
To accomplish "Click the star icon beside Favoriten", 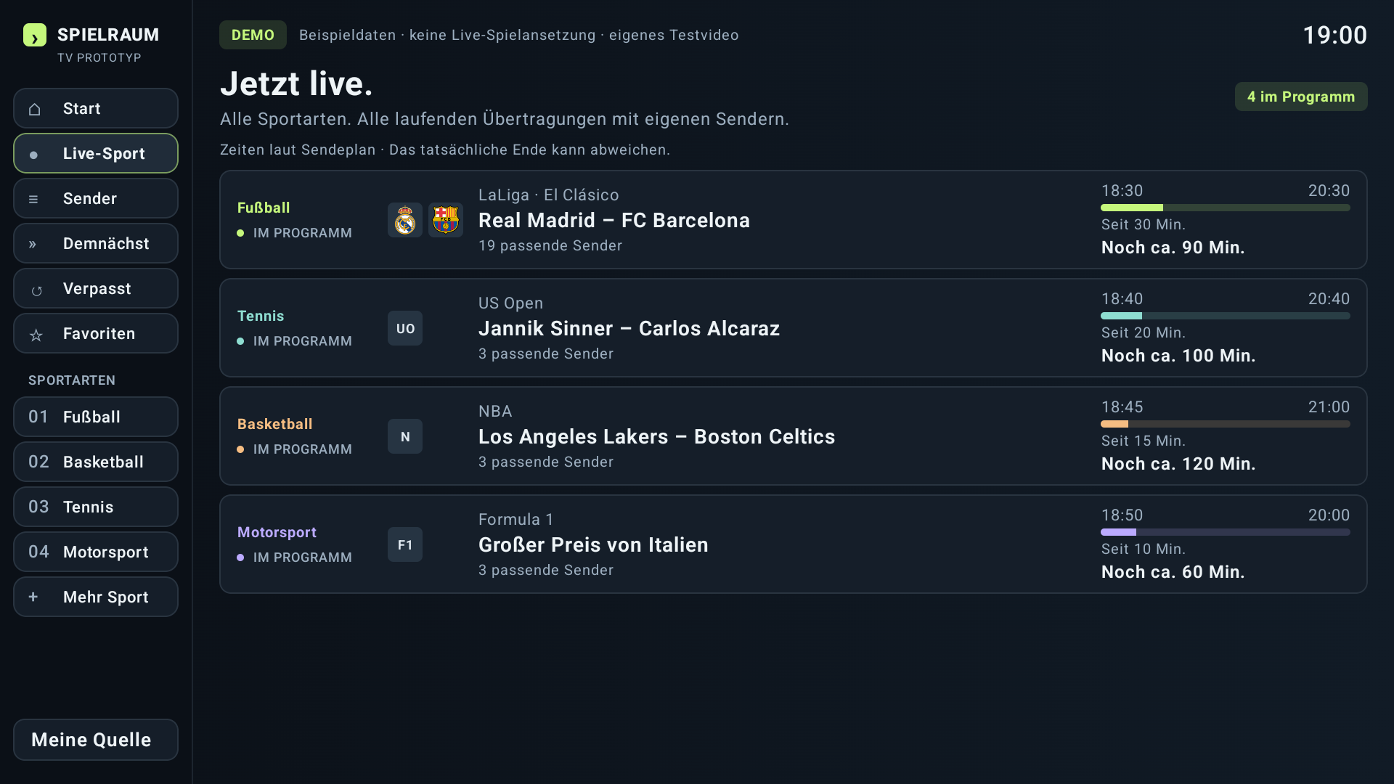I will [x=36, y=335].
